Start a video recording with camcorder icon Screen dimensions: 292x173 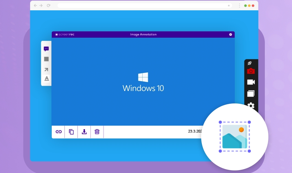click(x=251, y=82)
